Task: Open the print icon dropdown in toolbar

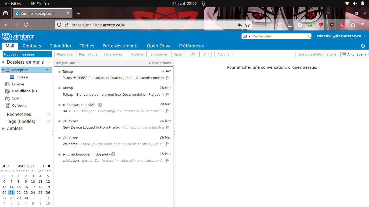Action: (194, 54)
